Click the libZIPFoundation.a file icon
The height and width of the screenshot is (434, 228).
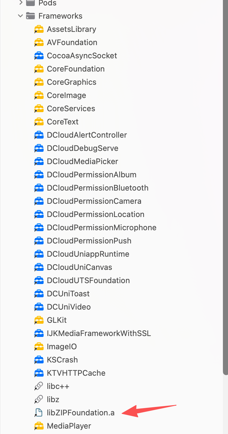coord(39,413)
